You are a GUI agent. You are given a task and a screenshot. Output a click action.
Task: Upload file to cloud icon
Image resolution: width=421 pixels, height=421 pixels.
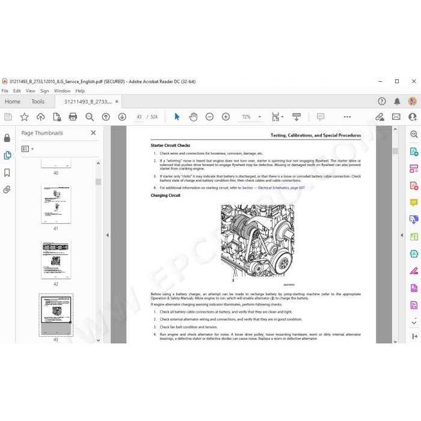pos(40,117)
